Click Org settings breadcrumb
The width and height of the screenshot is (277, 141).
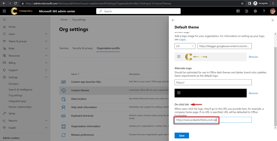[x=79, y=20]
